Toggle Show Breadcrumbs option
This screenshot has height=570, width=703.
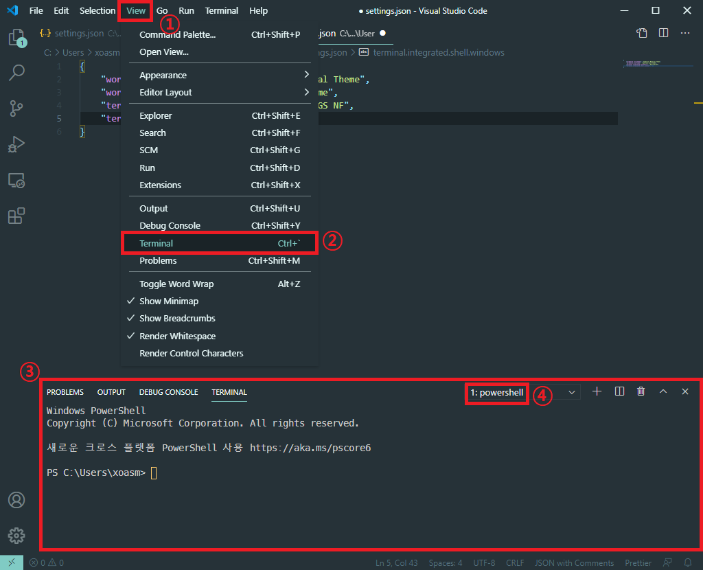click(220, 319)
